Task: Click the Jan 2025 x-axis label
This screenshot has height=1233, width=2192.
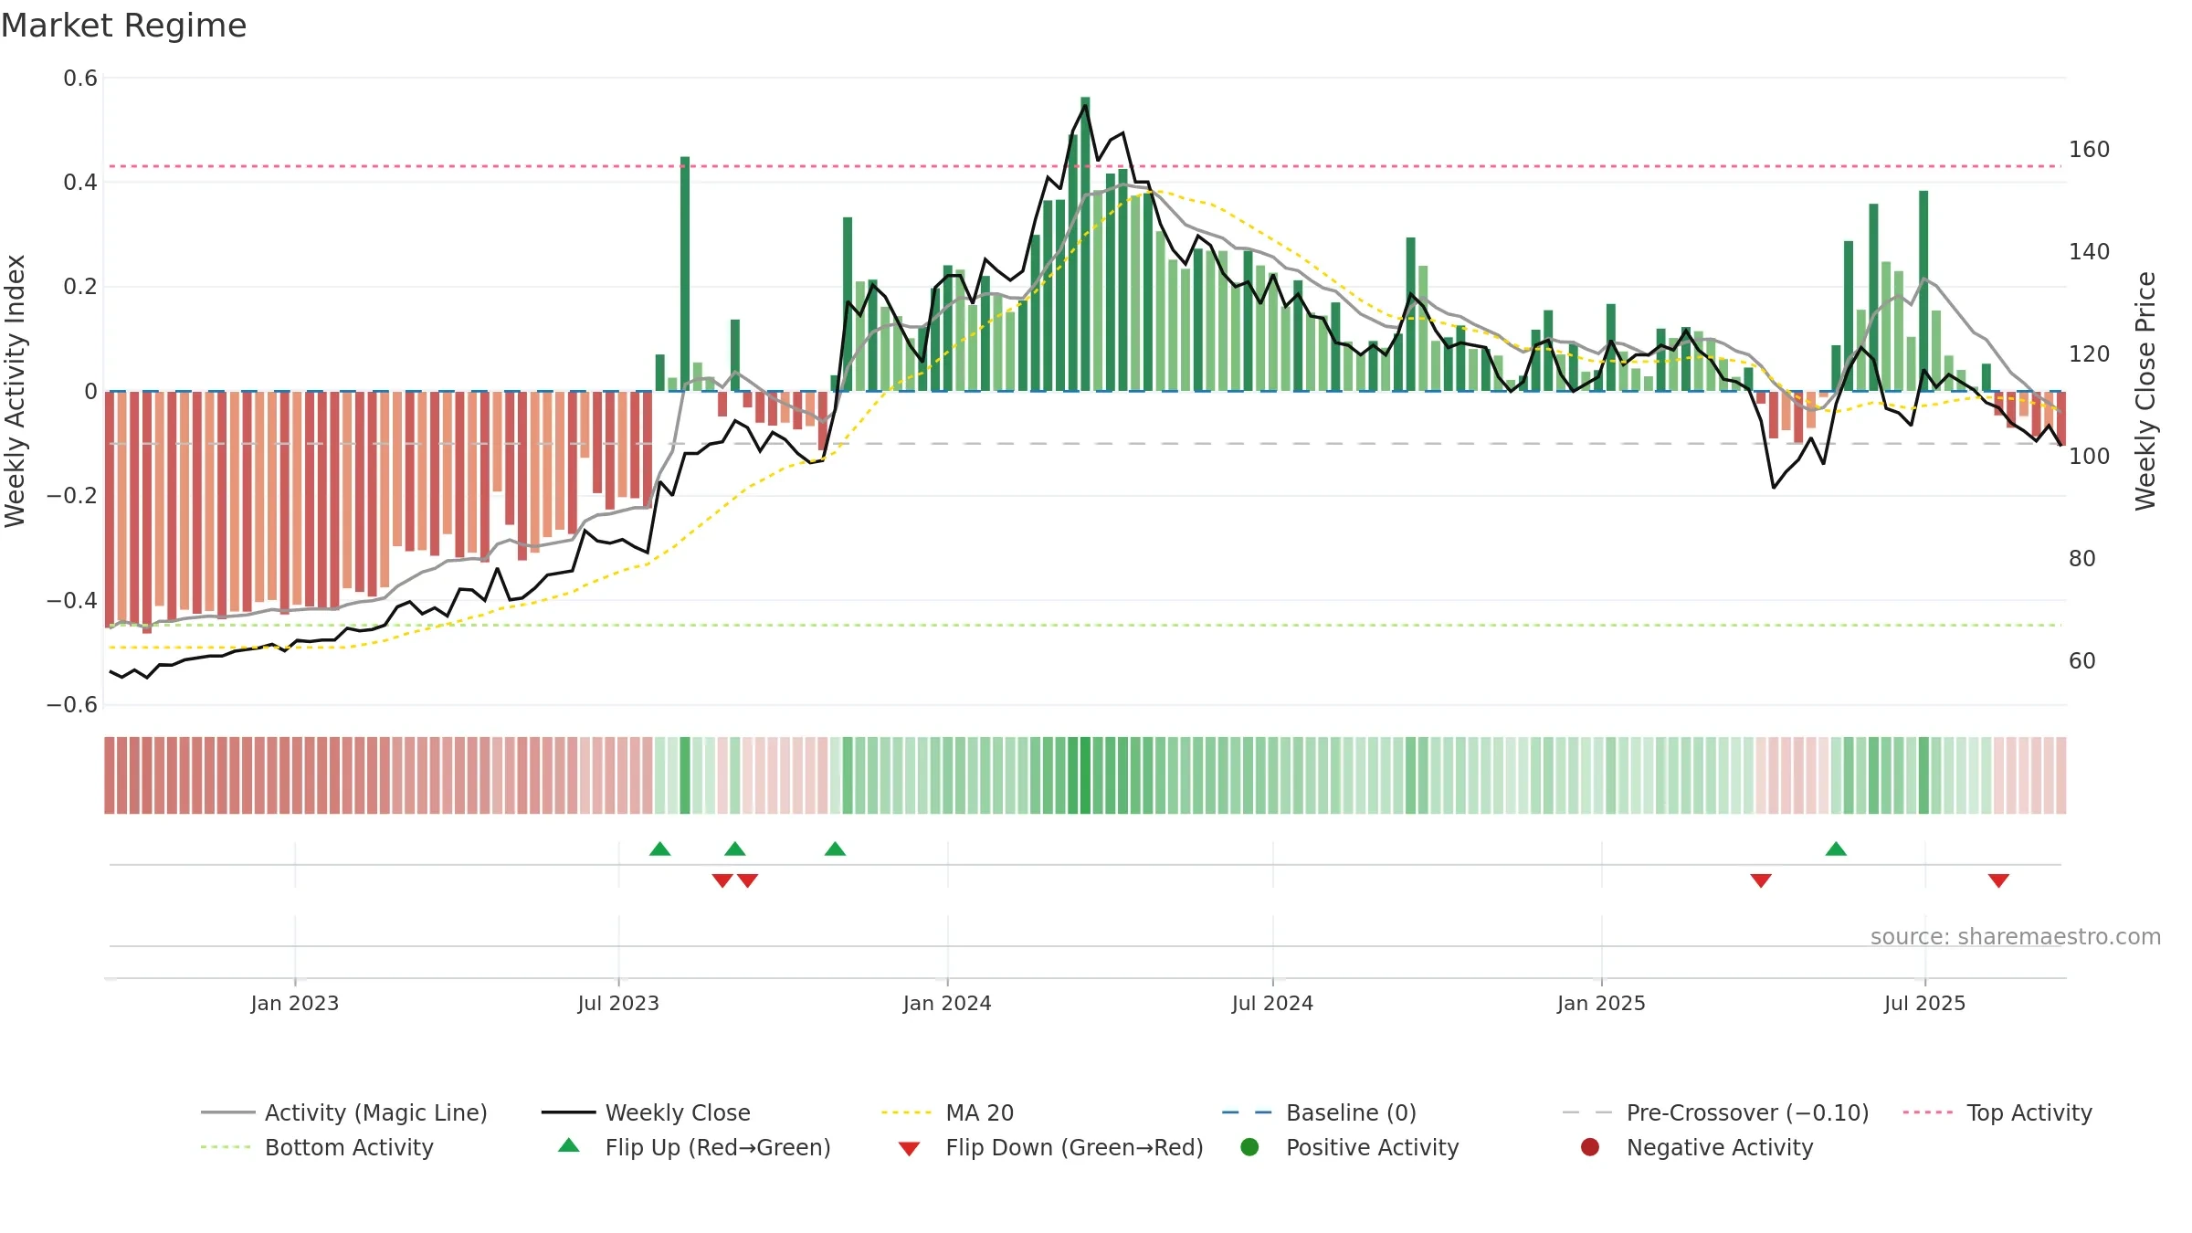Action: 1601,1003
